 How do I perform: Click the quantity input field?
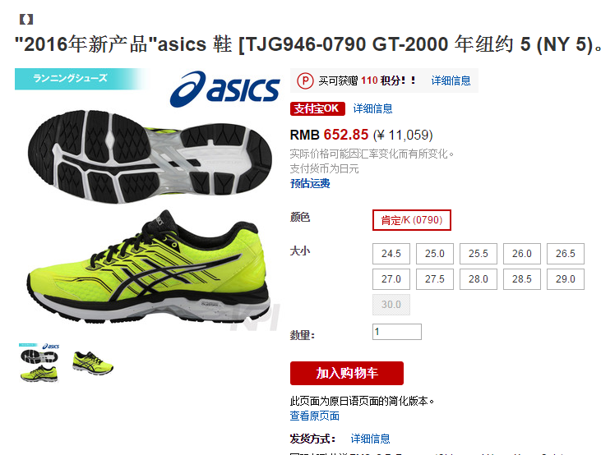point(397,332)
